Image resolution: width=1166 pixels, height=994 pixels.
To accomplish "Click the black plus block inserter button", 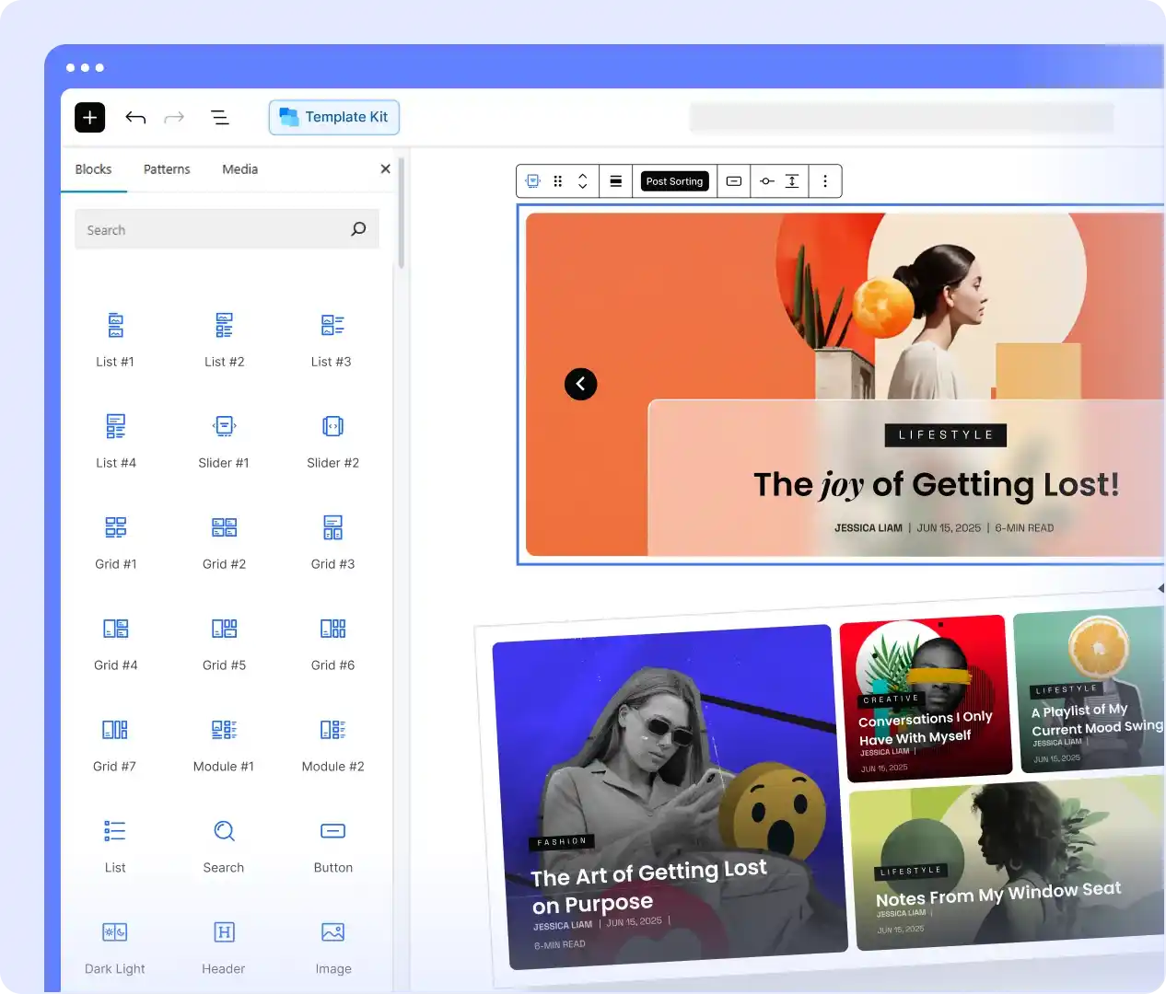I will 90,118.
